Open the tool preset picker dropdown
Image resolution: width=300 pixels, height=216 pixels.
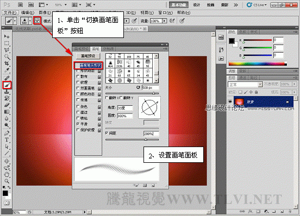pyautogui.click(x=15, y=21)
